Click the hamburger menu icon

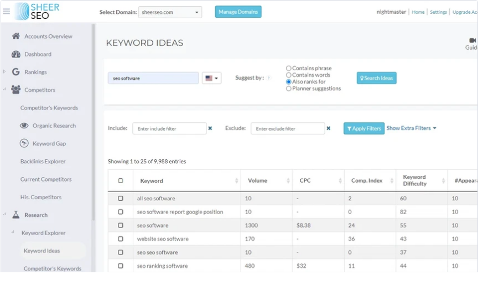(6, 12)
